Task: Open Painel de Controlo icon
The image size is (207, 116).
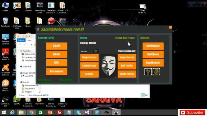Action: tap(5, 39)
